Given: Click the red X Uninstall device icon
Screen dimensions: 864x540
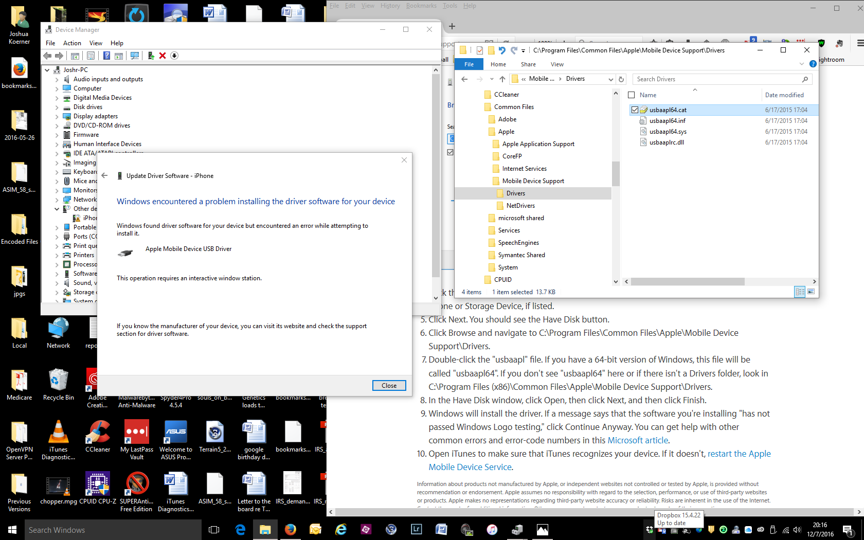Looking at the screenshot, I should [x=163, y=56].
